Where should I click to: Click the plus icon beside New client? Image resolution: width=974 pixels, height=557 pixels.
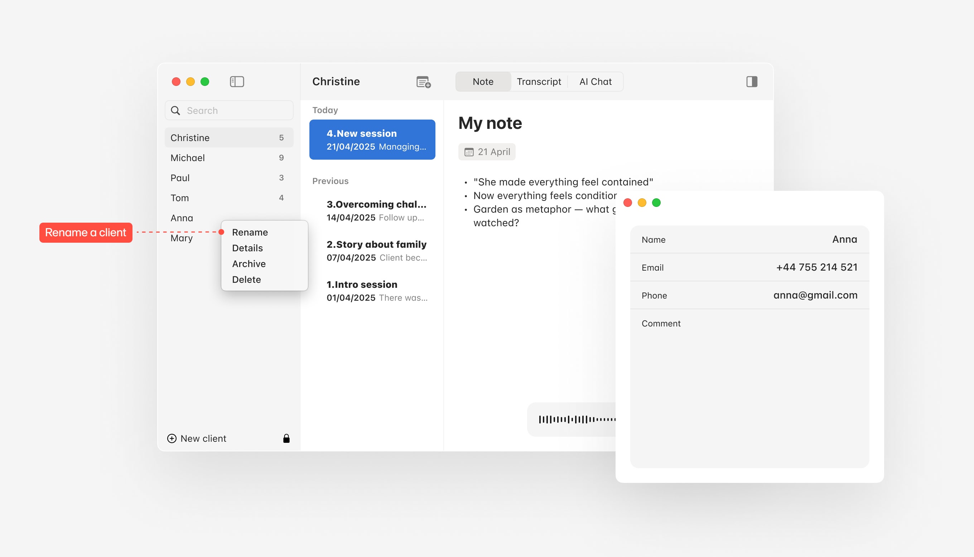pos(172,439)
